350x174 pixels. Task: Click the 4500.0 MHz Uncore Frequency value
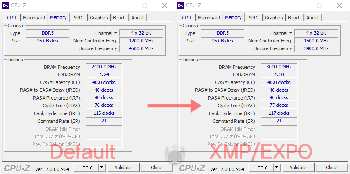[x=141, y=48]
